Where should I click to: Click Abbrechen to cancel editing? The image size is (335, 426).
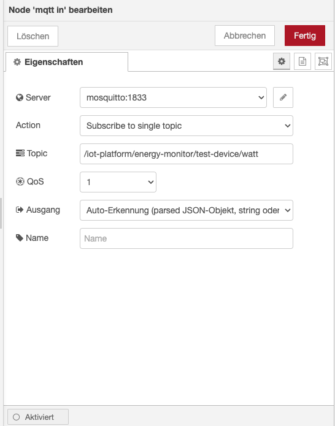pos(244,36)
